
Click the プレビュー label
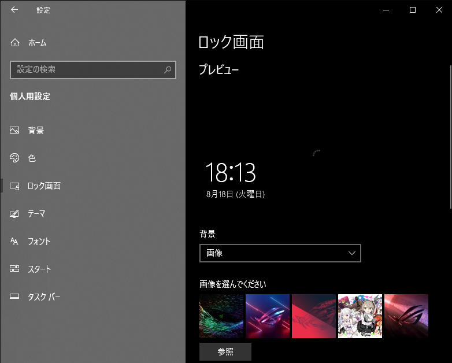point(219,69)
